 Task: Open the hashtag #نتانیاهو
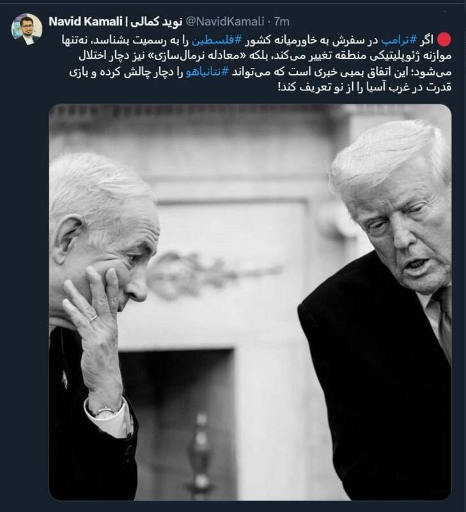(207, 72)
